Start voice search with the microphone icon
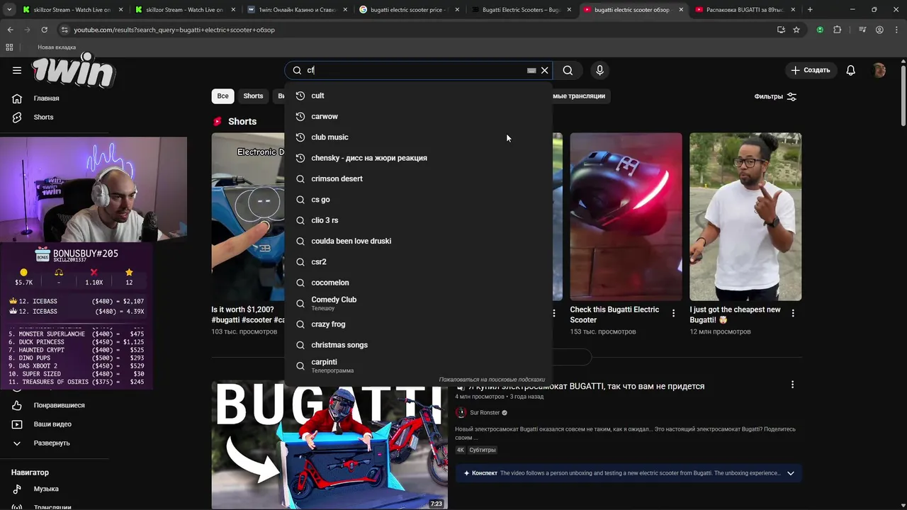907x510 pixels. click(x=599, y=70)
